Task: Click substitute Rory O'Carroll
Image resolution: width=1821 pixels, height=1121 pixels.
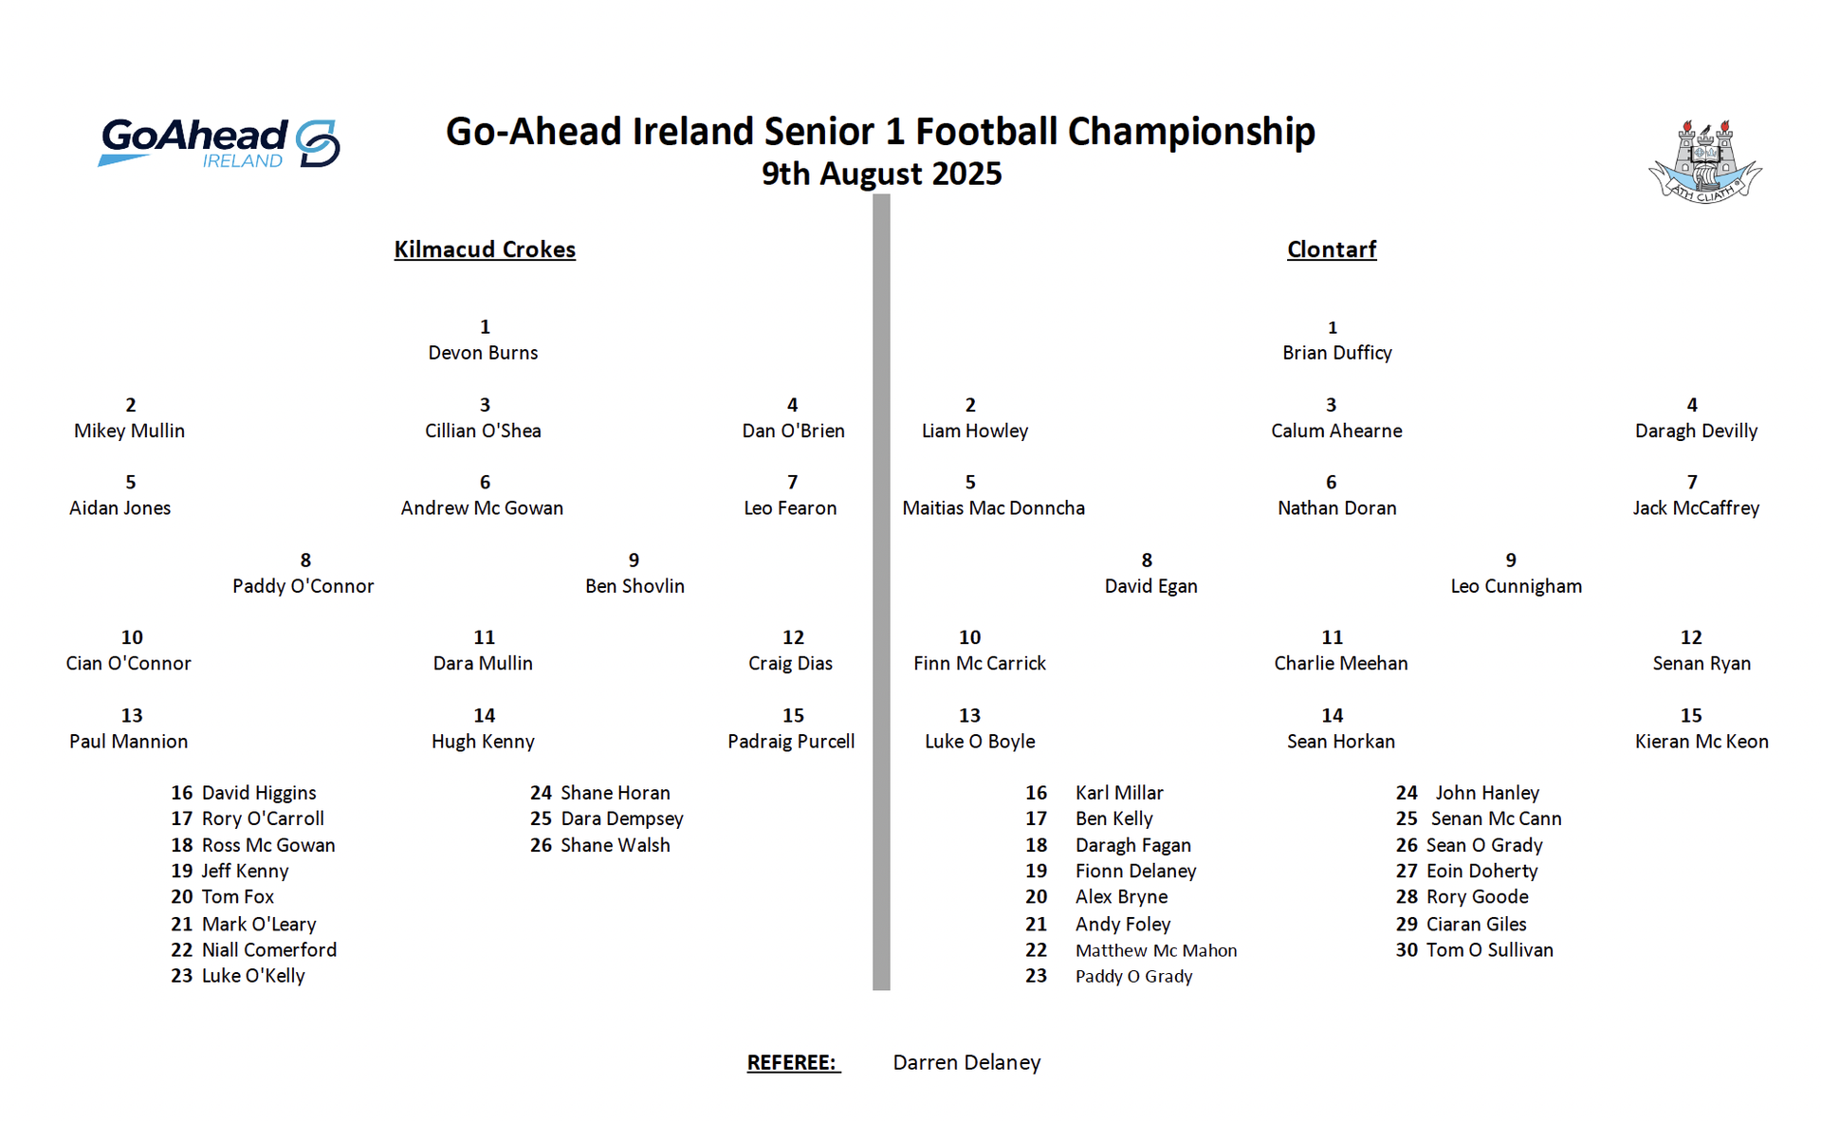Action: click(x=263, y=818)
